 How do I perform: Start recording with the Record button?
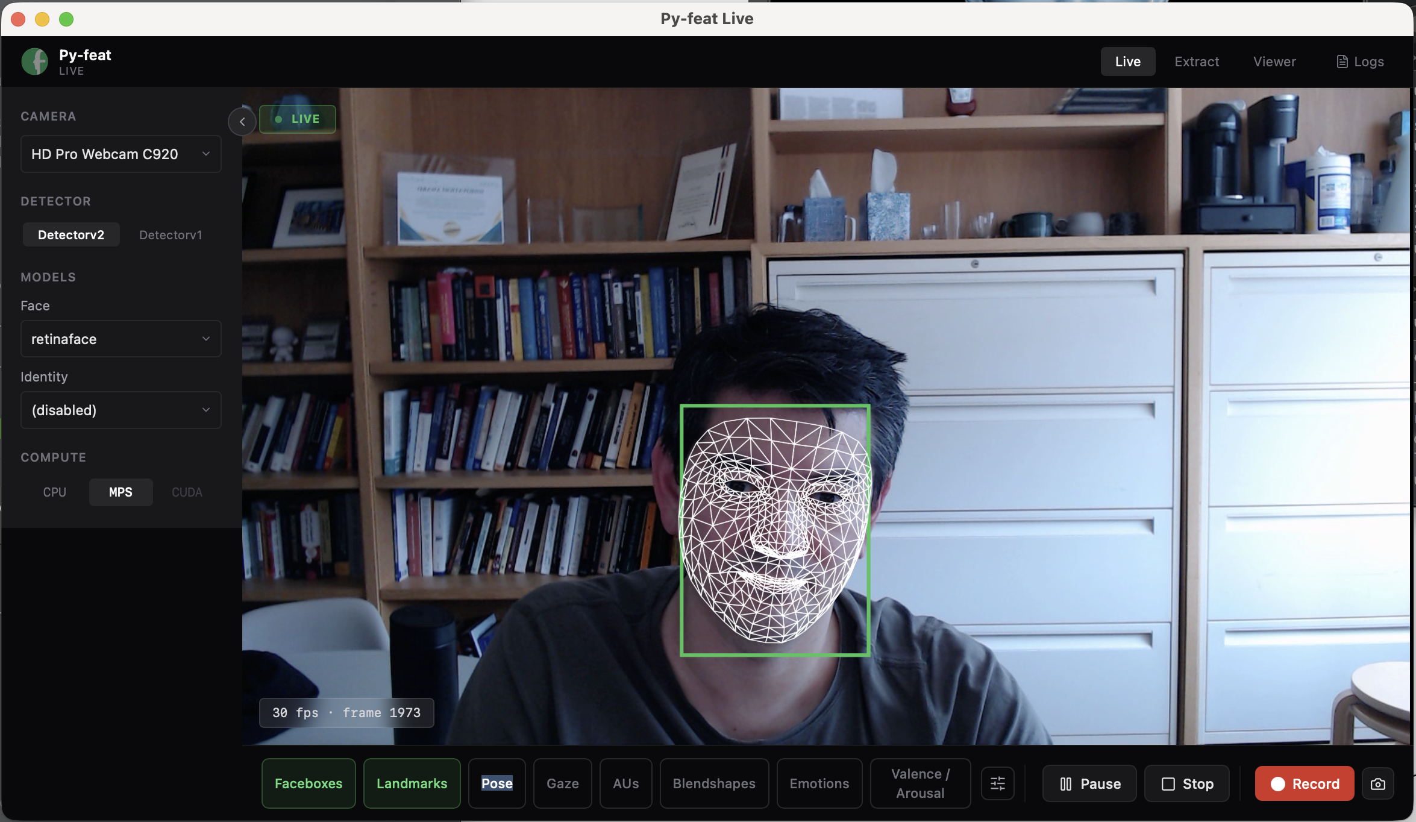tap(1305, 783)
